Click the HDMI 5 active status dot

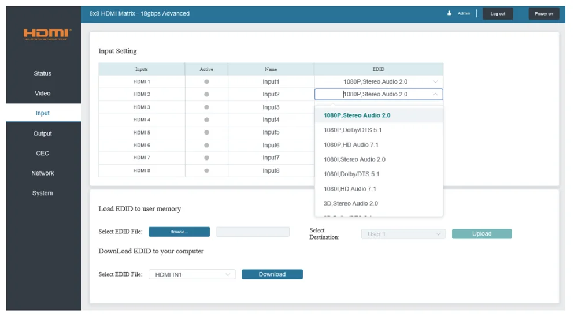tap(206, 133)
